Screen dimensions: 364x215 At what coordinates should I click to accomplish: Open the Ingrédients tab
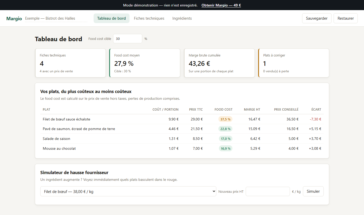(182, 18)
